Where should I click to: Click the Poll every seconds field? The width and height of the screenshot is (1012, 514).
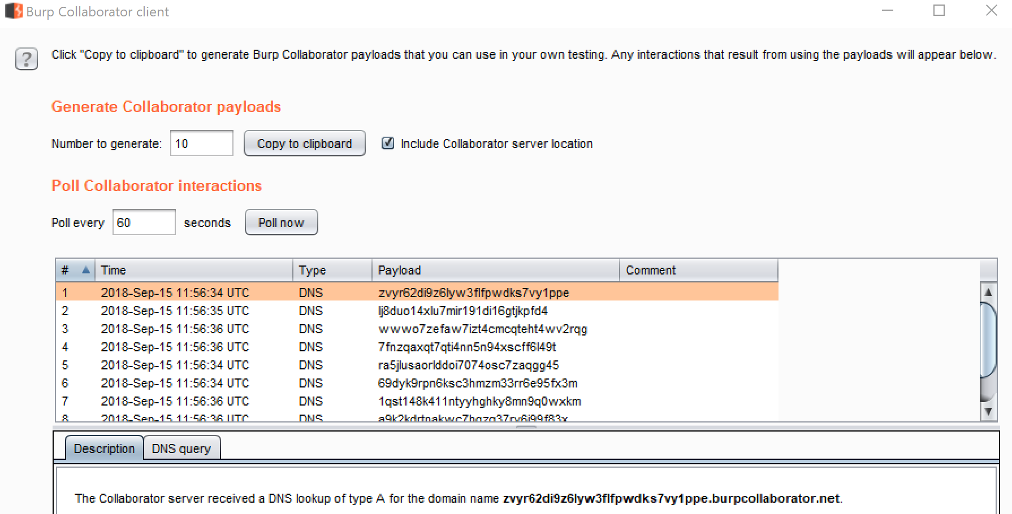144,222
